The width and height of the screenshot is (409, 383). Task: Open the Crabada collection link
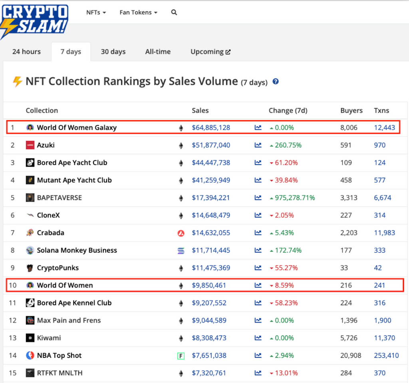pyautogui.click(x=50, y=233)
